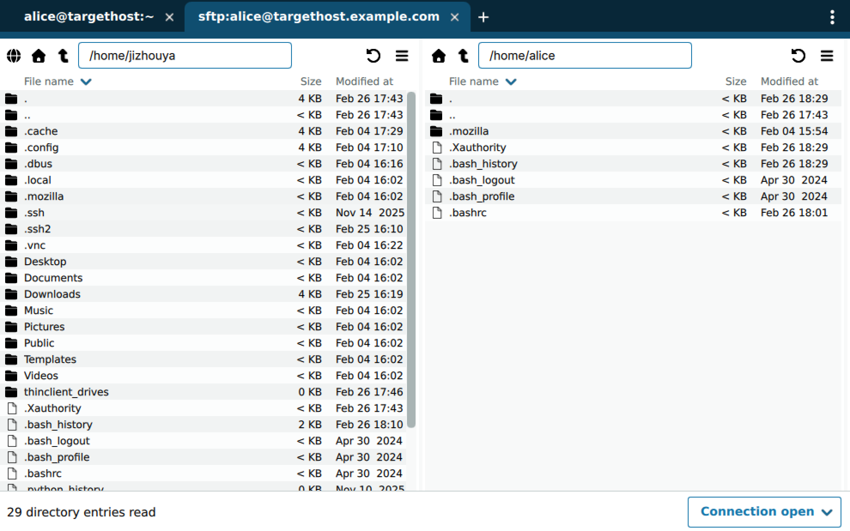The image size is (850, 531).
Task: Open the Downloads folder in left pane
Action: point(52,294)
